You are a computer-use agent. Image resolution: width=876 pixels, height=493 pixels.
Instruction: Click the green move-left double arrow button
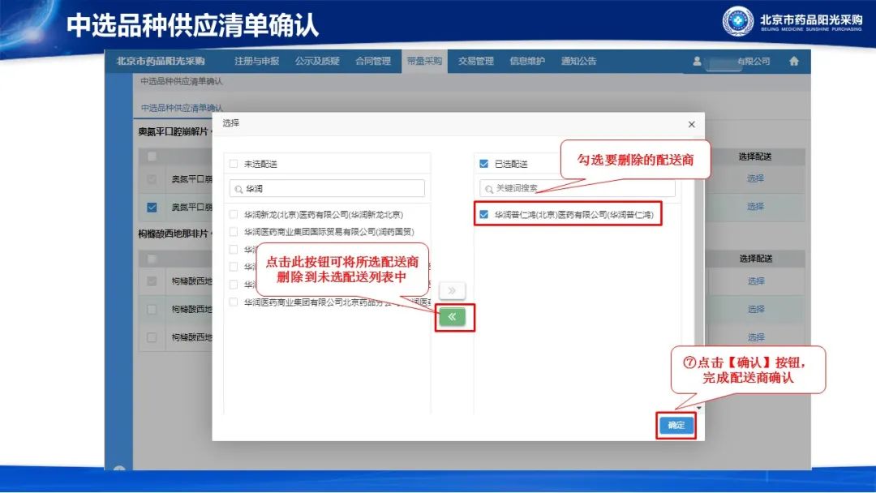click(452, 317)
